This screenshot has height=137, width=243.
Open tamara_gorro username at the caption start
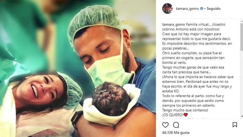pyautogui.click(x=173, y=24)
